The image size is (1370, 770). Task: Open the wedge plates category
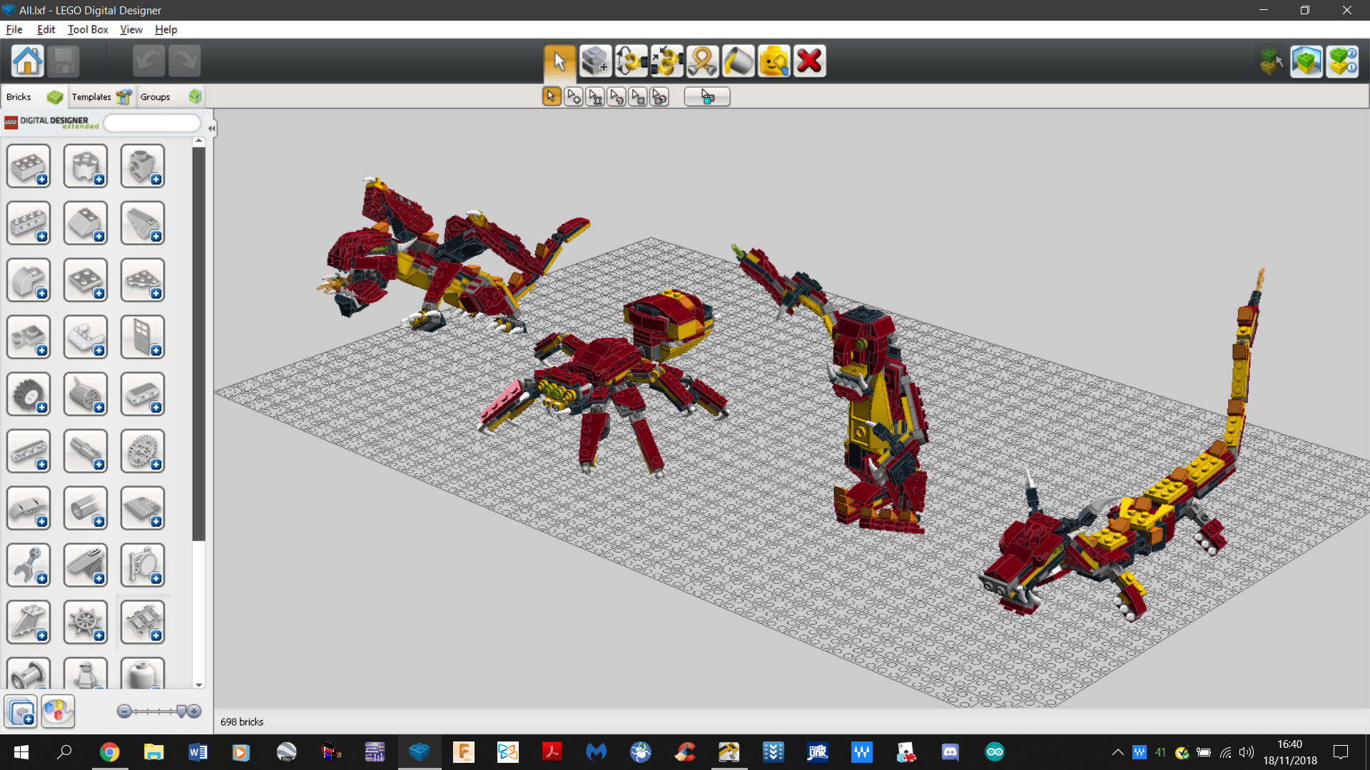(143, 280)
